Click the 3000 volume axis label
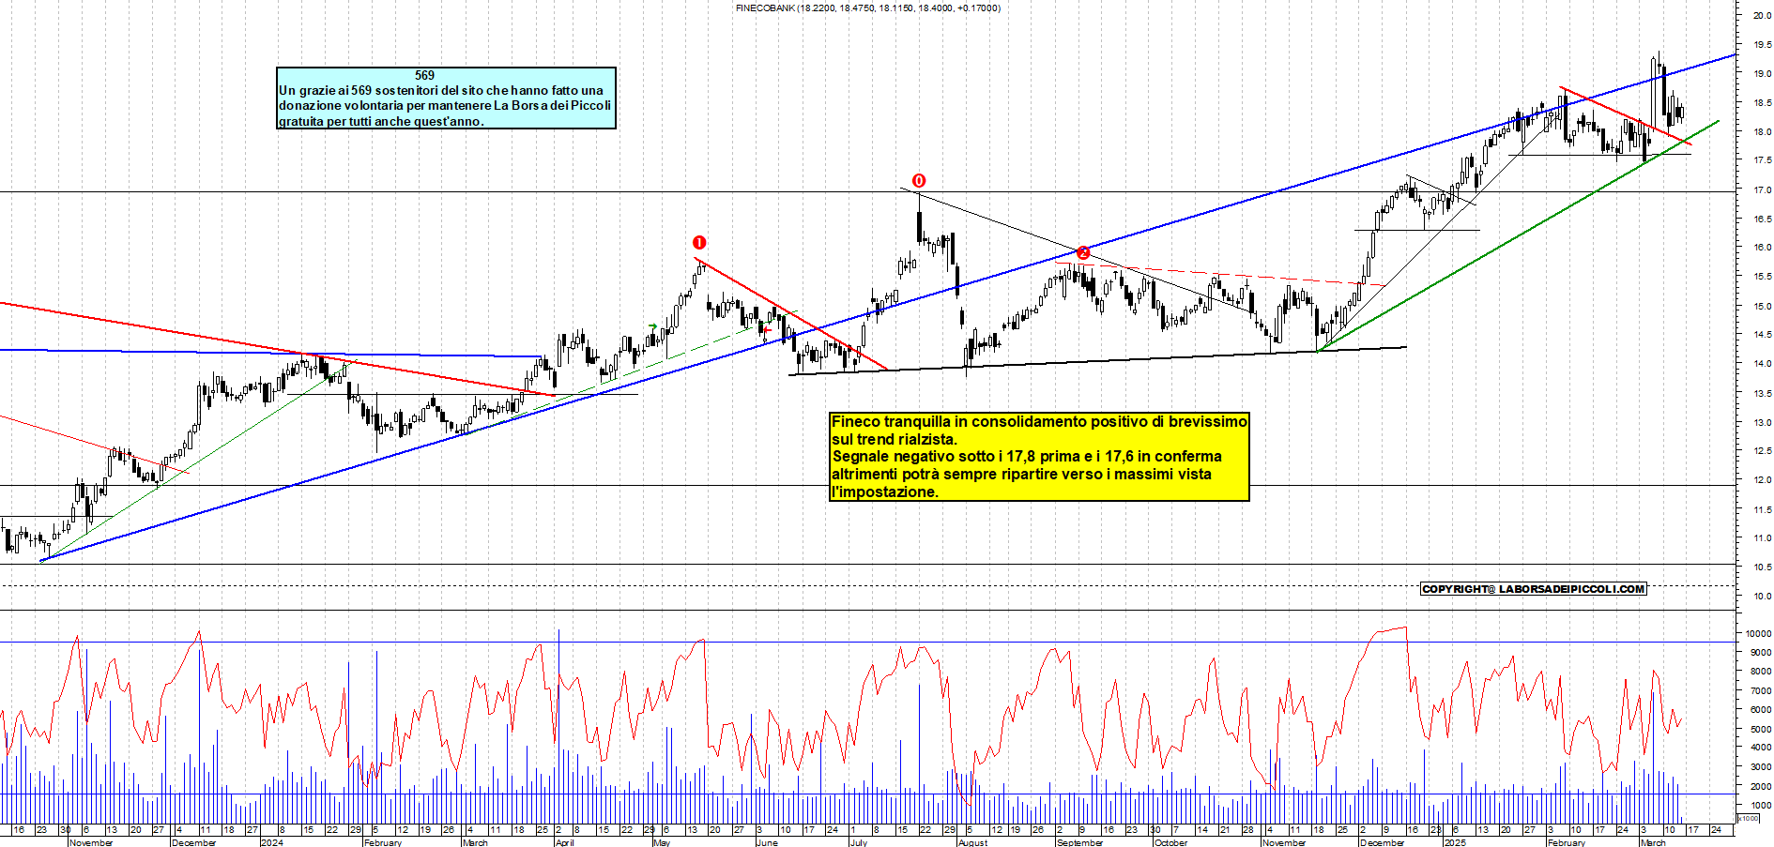 tap(1761, 767)
